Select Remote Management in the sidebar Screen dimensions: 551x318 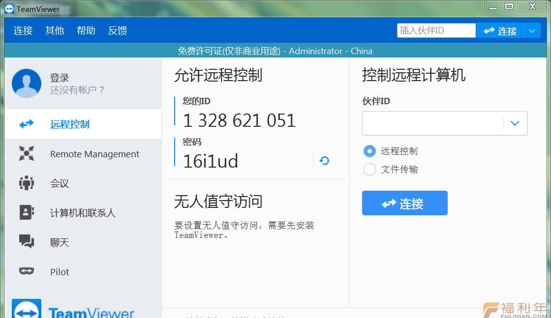pyautogui.click(x=83, y=153)
